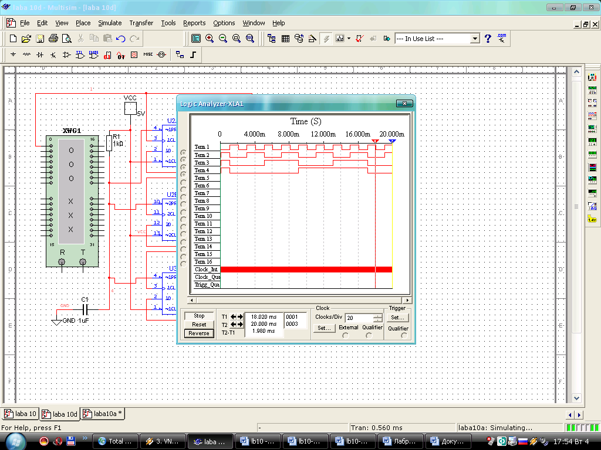Screen dimensions: 601x450
Task: Expand the In Use List dropdown
Action: tap(475, 39)
